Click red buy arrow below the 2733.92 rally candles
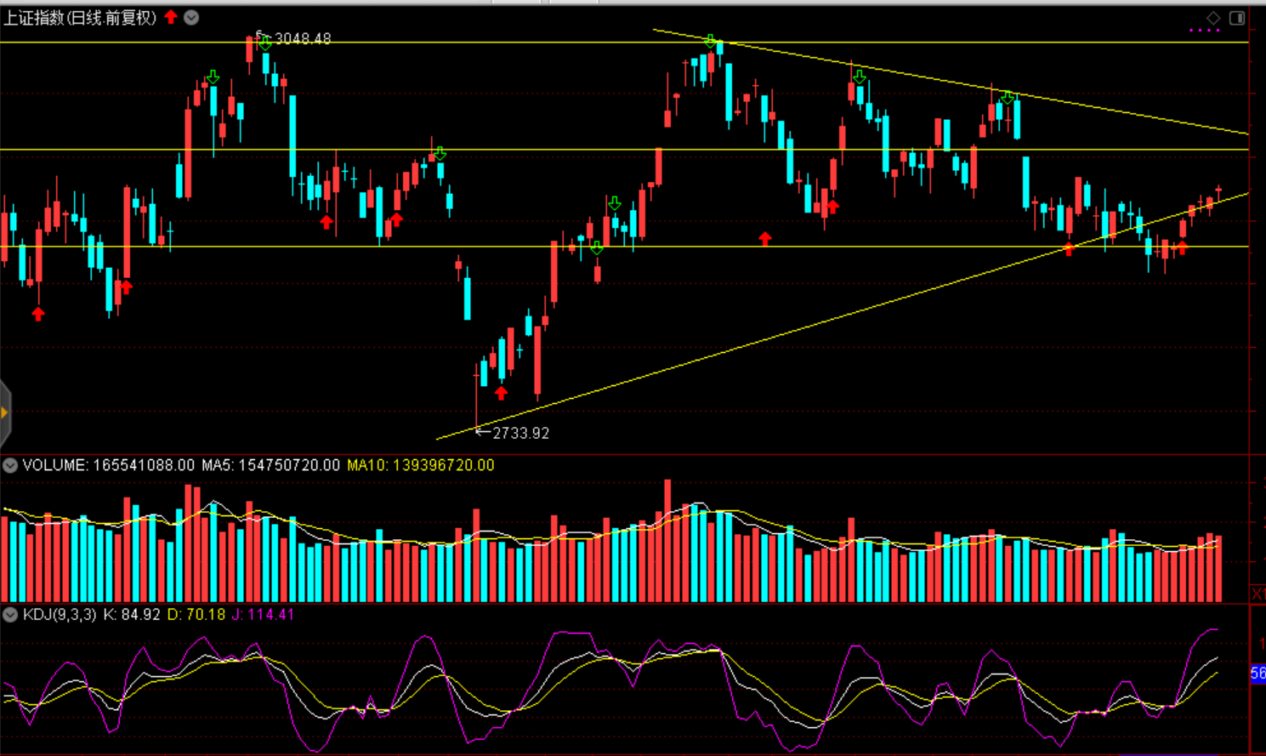1266x756 pixels. (x=501, y=393)
